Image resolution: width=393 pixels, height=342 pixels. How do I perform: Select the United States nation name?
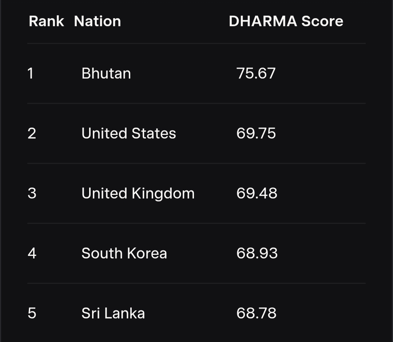(x=128, y=133)
